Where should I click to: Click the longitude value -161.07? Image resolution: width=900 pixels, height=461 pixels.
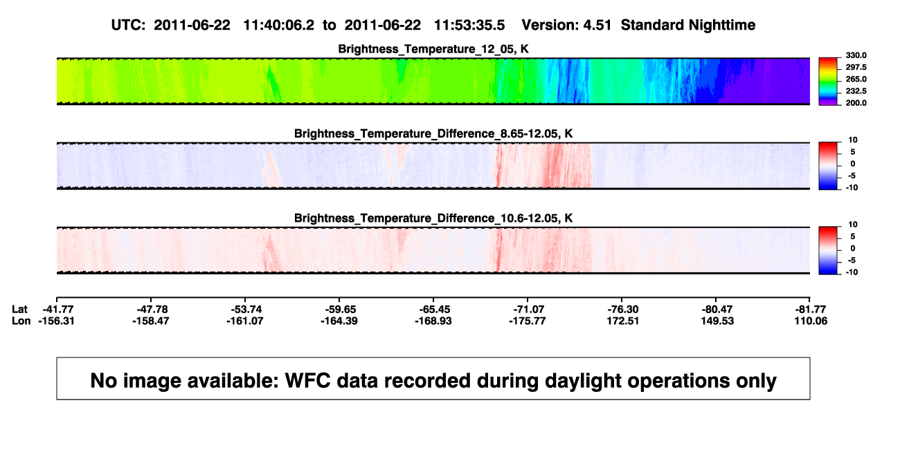(x=246, y=321)
